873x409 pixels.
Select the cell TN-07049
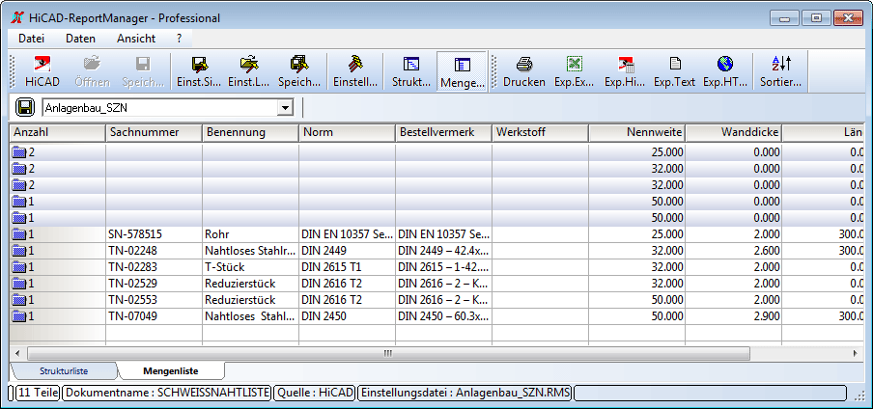click(154, 316)
